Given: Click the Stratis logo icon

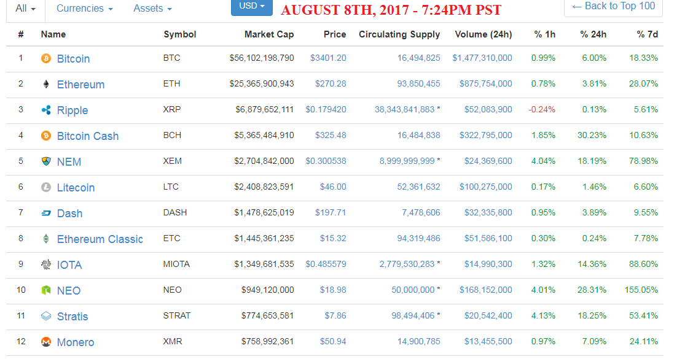Looking at the screenshot, I should pyautogui.click(x=46, y=316).
